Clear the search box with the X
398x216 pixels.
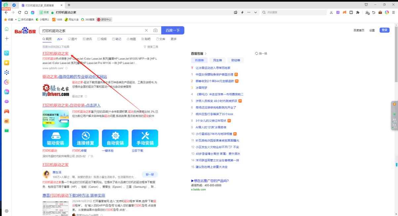pyautogui.click(x=146, y=30)
